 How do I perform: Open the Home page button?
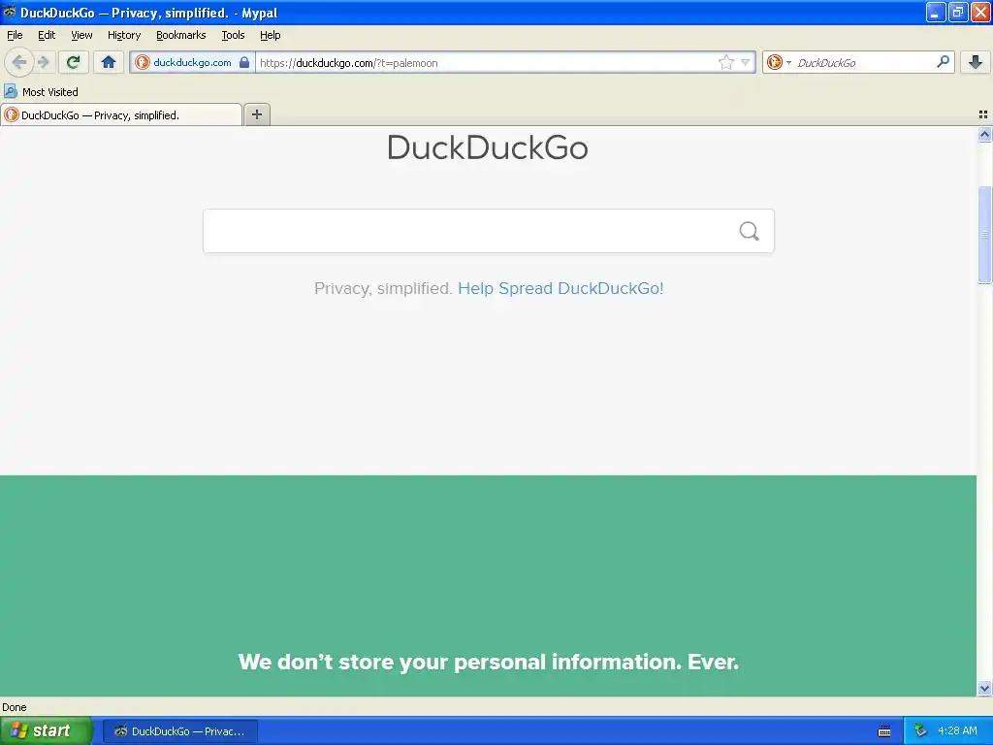click(x=109, y=62)
